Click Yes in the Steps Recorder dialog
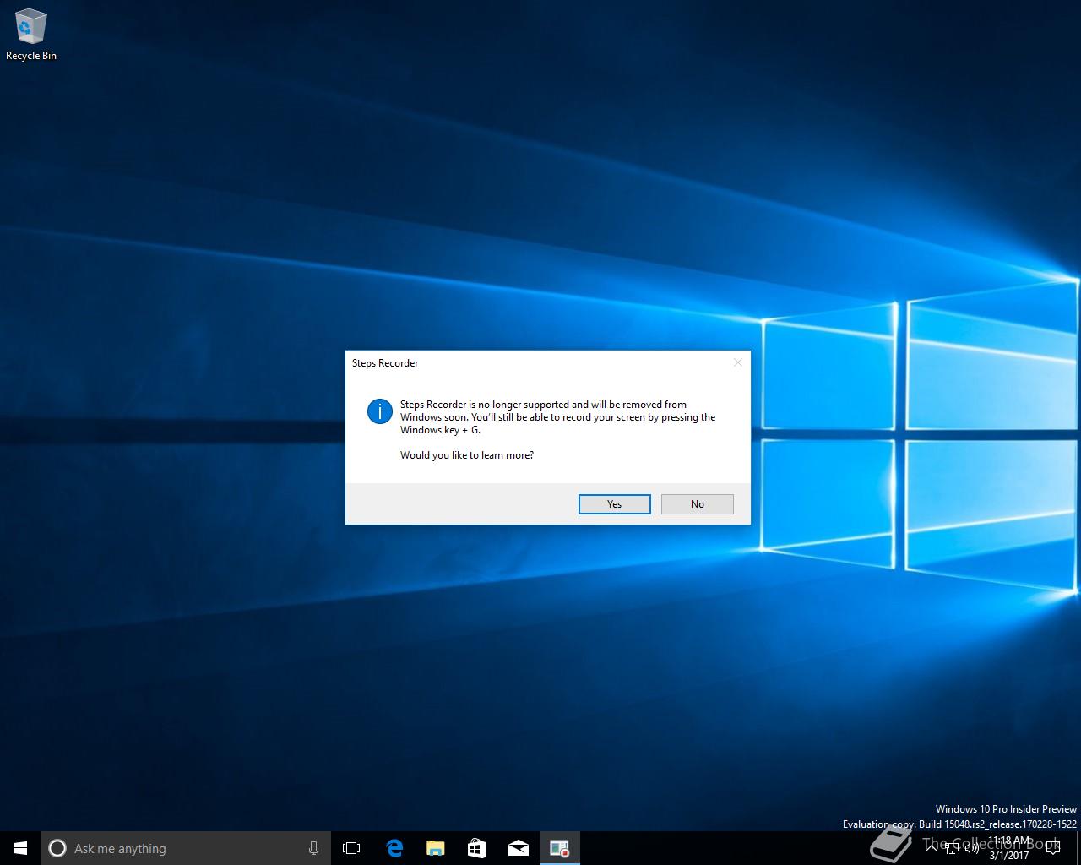Screen dimensions: 1081x865 point(614,504)
